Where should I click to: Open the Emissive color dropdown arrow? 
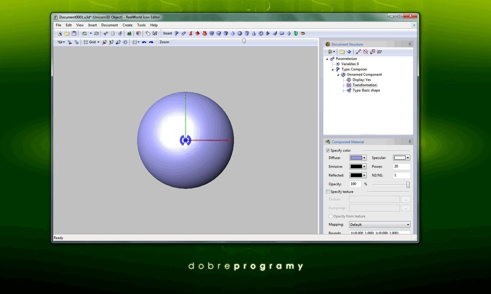[x=364, y=167]
